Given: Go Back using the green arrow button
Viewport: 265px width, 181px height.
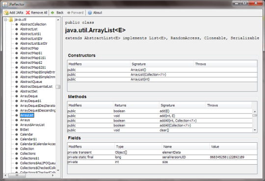Looking at the screenshot, I should tap(57, 13).
